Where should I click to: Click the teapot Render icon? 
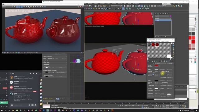click(150, 6)
